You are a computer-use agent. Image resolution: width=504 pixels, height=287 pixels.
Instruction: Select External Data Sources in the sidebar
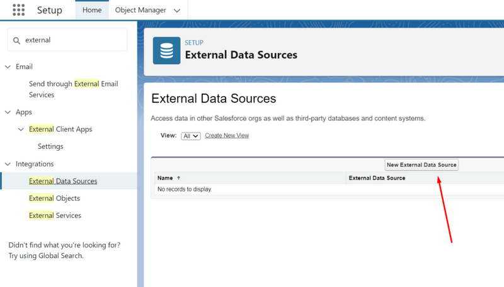point(63,181)
